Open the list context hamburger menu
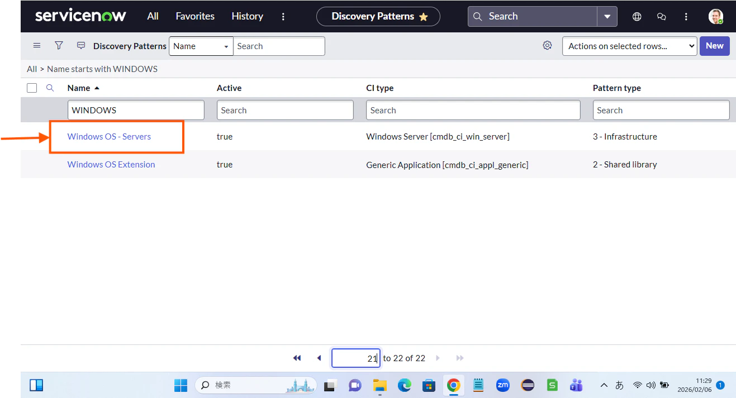 (x=37, y=46)
